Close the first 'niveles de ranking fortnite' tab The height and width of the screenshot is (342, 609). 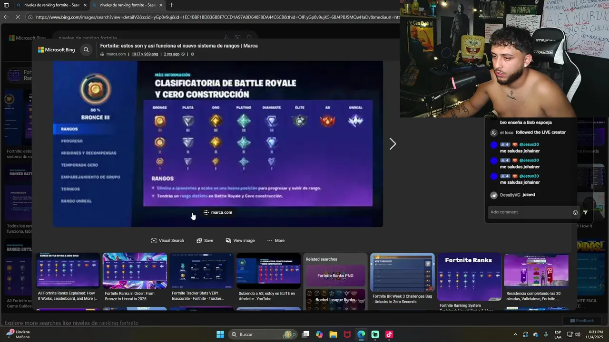pyautogui.click(x=85, y=5)
